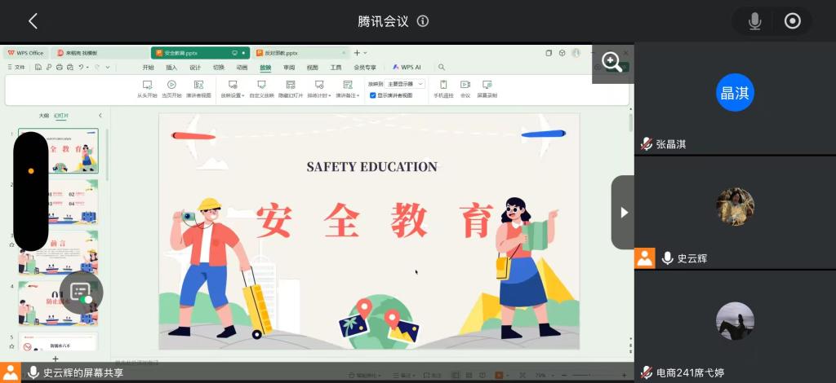Switch to the 动画 ribbon tab
The image size is (836, 383).
242,68
